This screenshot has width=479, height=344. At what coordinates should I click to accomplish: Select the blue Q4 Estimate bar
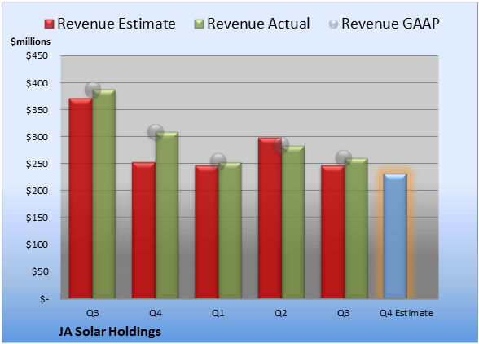(395, 236)
